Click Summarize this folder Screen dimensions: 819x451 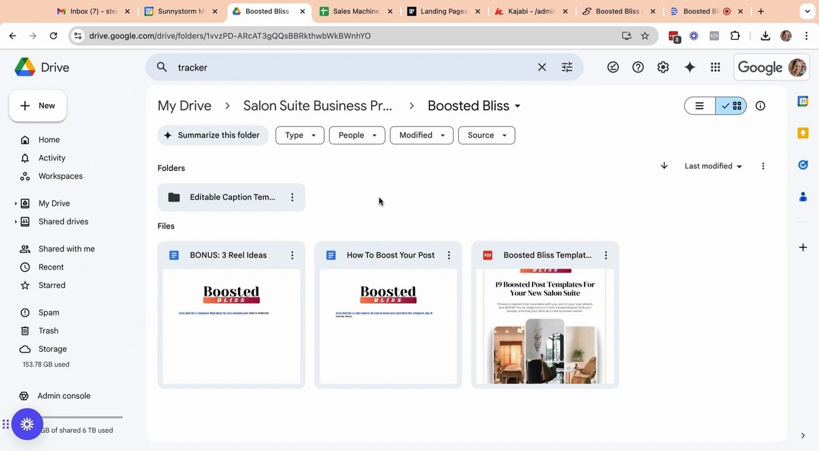tap(212, 135)
